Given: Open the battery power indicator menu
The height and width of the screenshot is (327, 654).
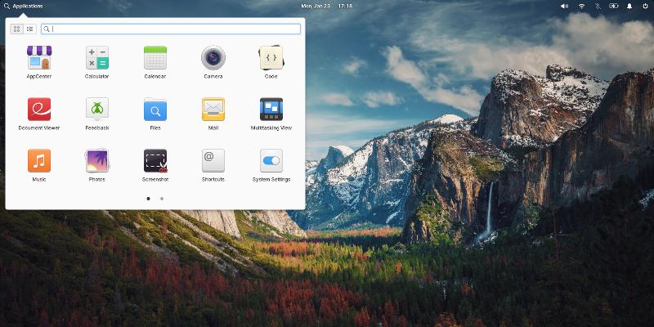Looking at the screenshot, I should point(614,6).
